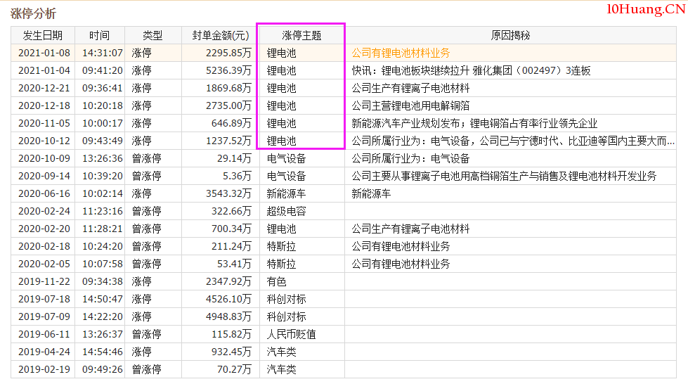This screenshot has height=384, width=688.
Task: Select the 2020-02-24 date cell
Action: [44, 211]
